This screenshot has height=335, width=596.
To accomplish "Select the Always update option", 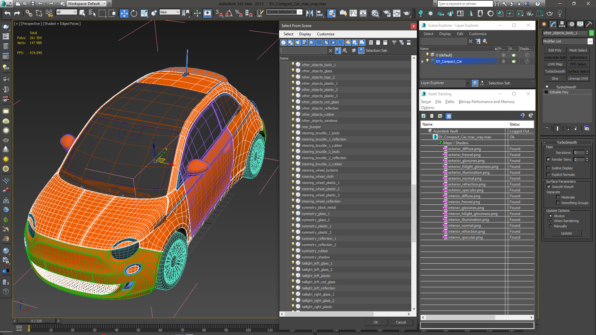I will point(551,216).
